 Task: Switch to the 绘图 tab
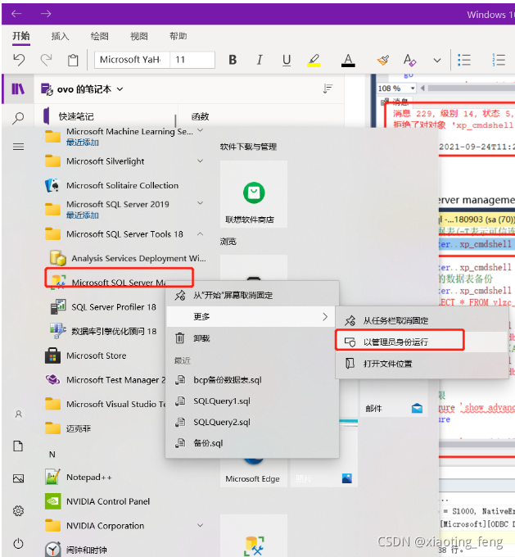click(x=99, y=36)
